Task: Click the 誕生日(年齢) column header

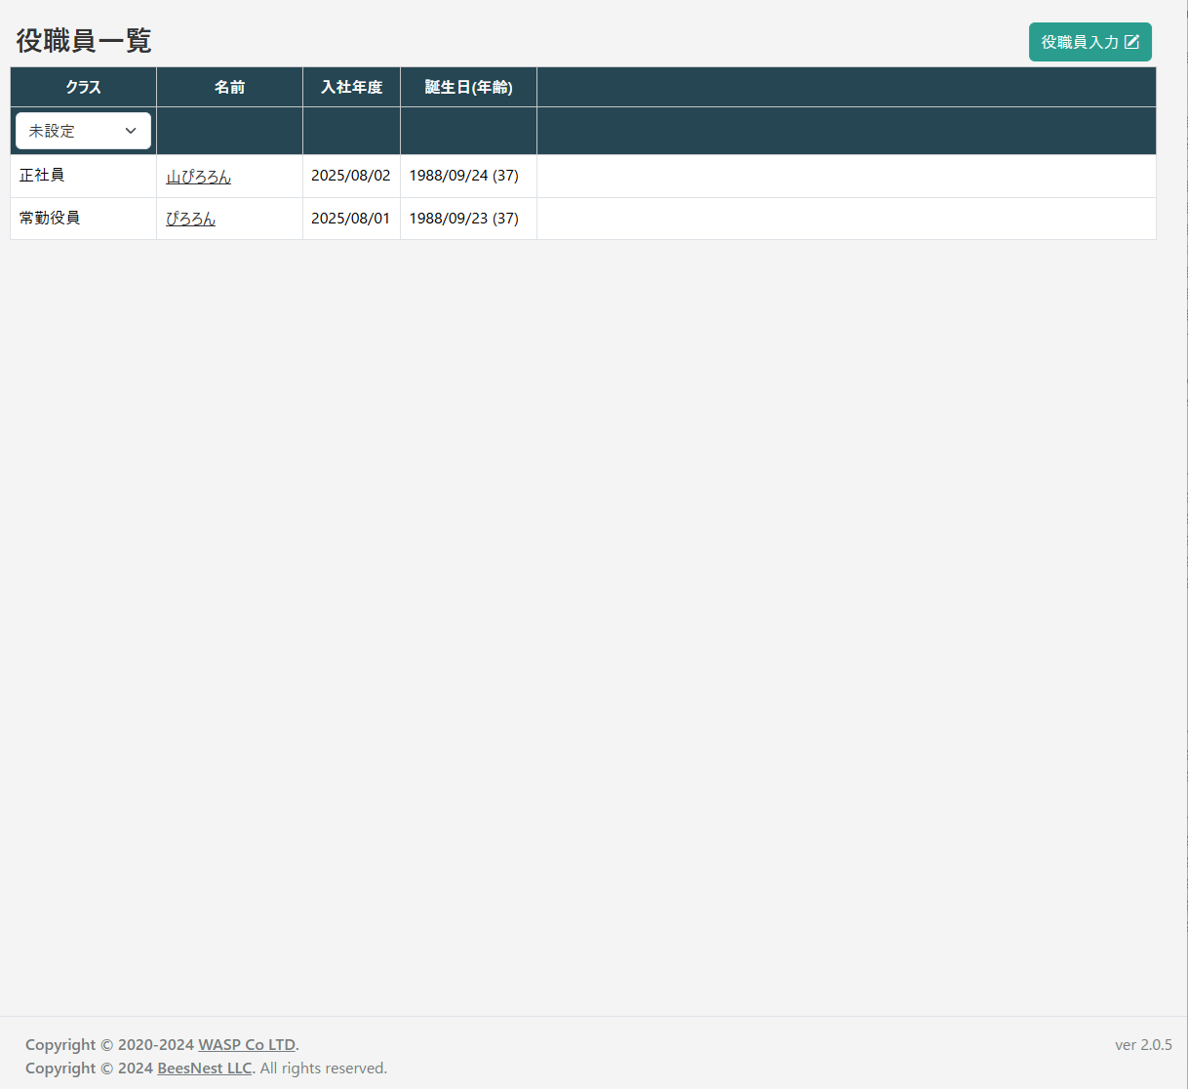Action: pyautogui.click(x=468, y=87)
